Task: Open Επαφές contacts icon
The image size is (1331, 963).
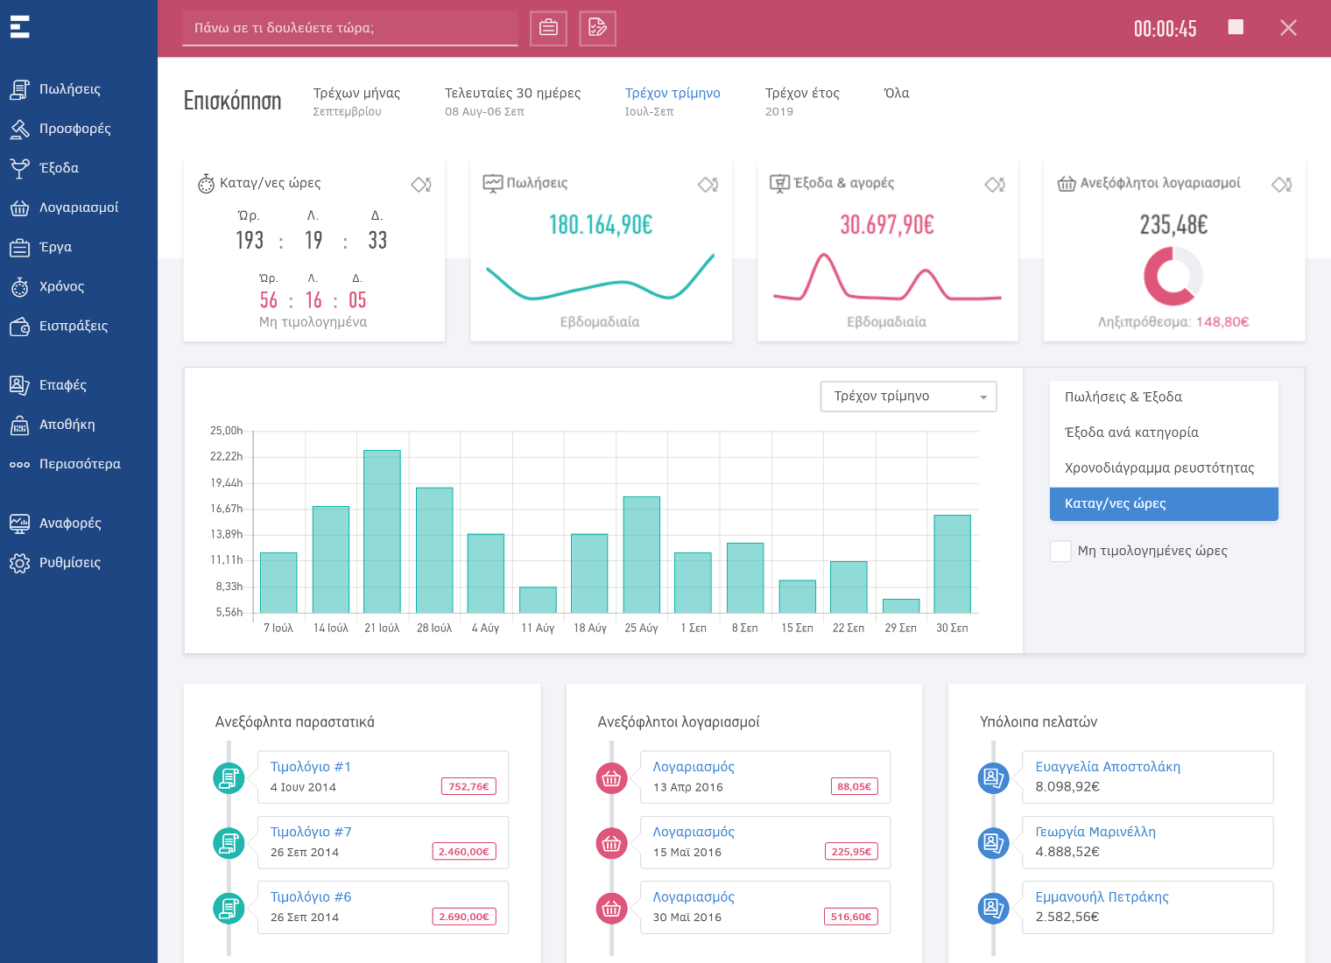Action: 19,385
